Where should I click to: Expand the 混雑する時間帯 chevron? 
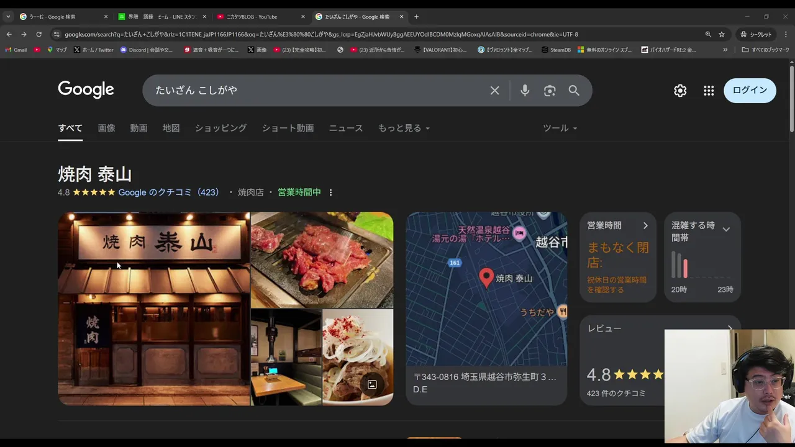(x=726, y=230)
